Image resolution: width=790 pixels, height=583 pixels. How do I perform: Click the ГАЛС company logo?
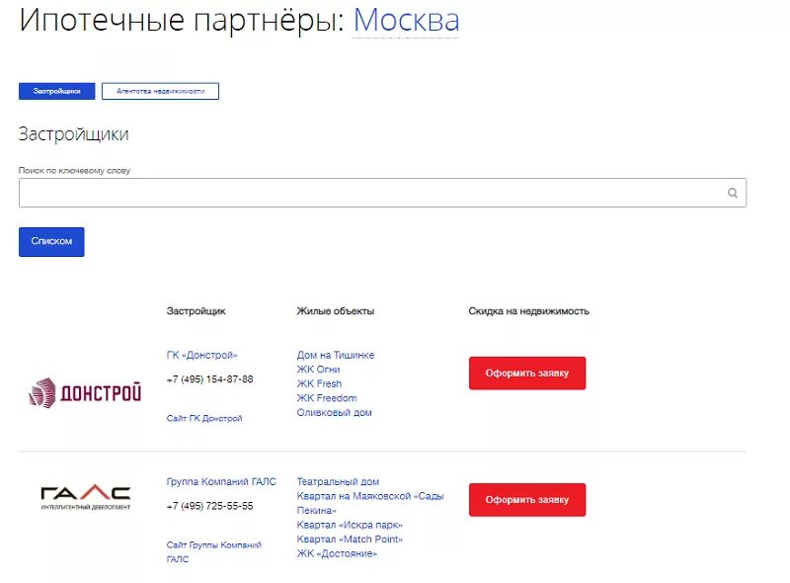86,497
